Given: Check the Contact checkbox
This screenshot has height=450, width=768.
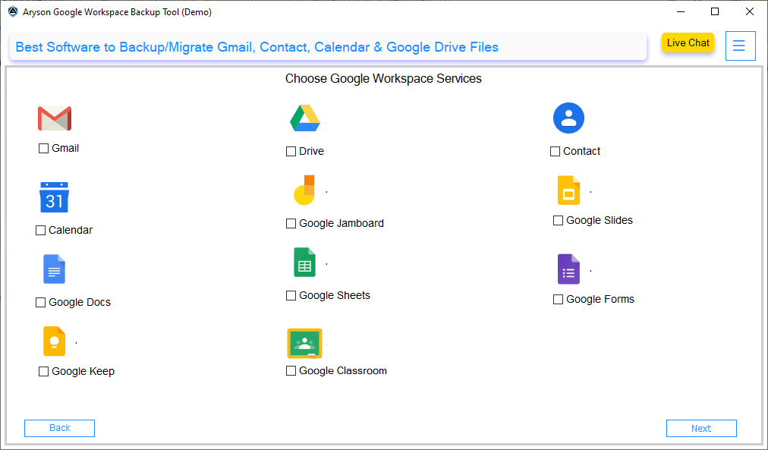Looking at the screenshot, I should (555, 151).
